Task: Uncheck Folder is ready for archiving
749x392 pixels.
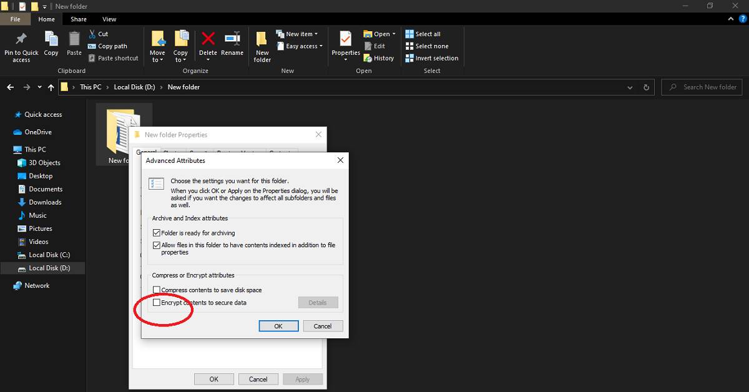Action: click(x=157, y=233)
